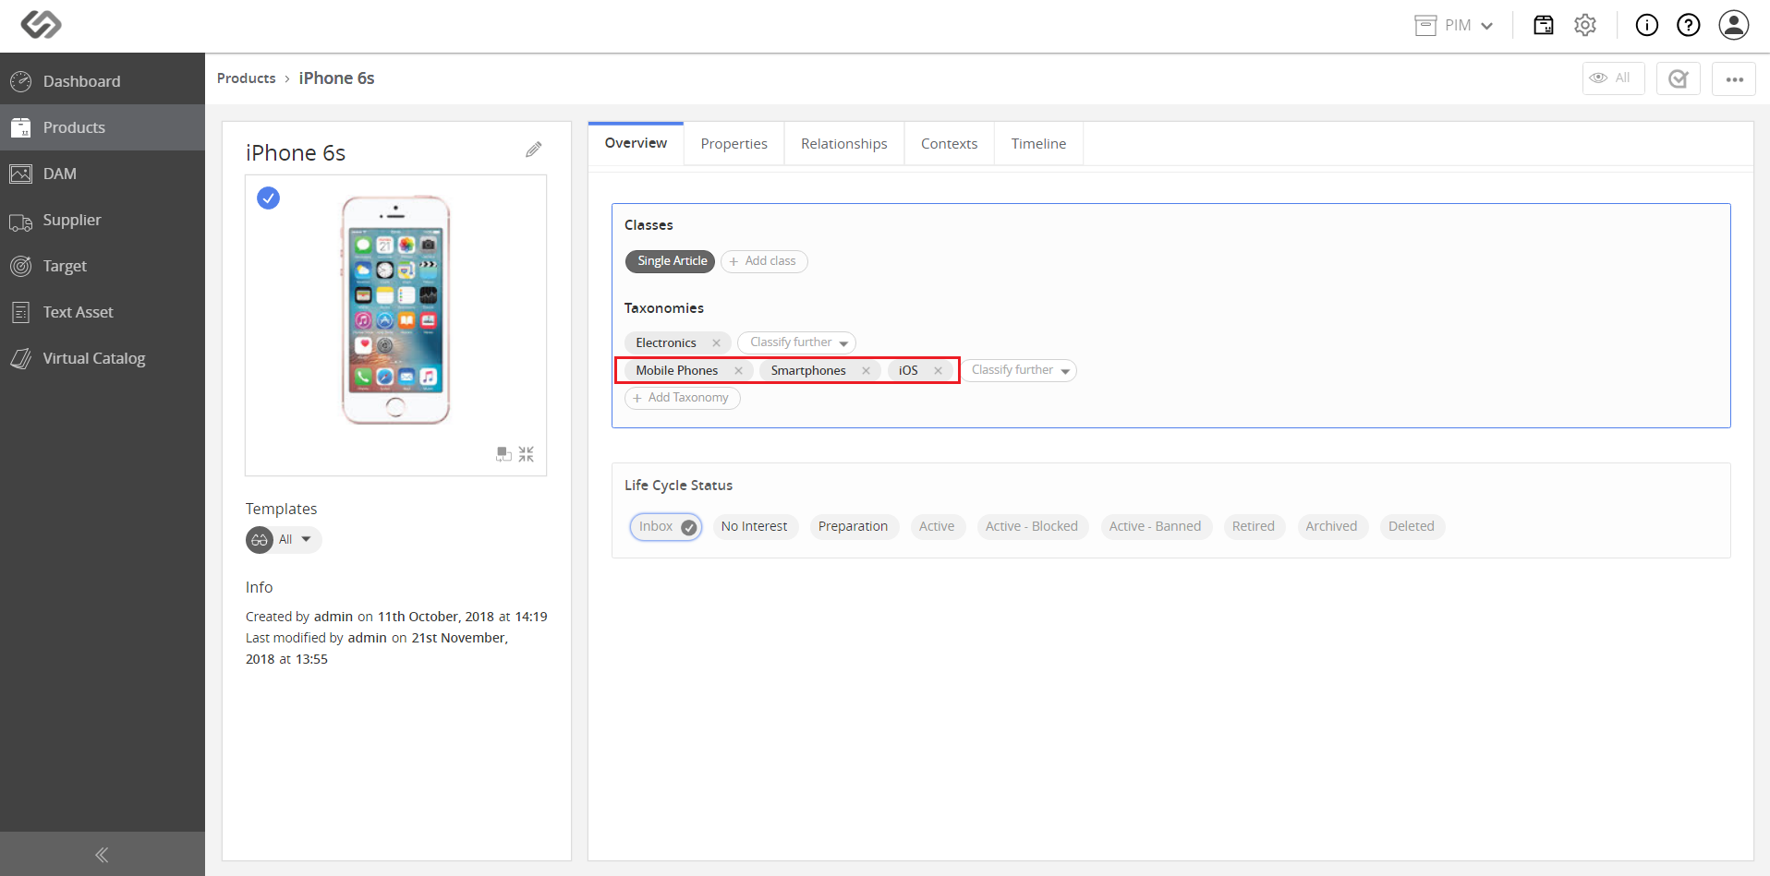
Task: Open the Templates All dropdown
Action: click(x=284, y=540)
